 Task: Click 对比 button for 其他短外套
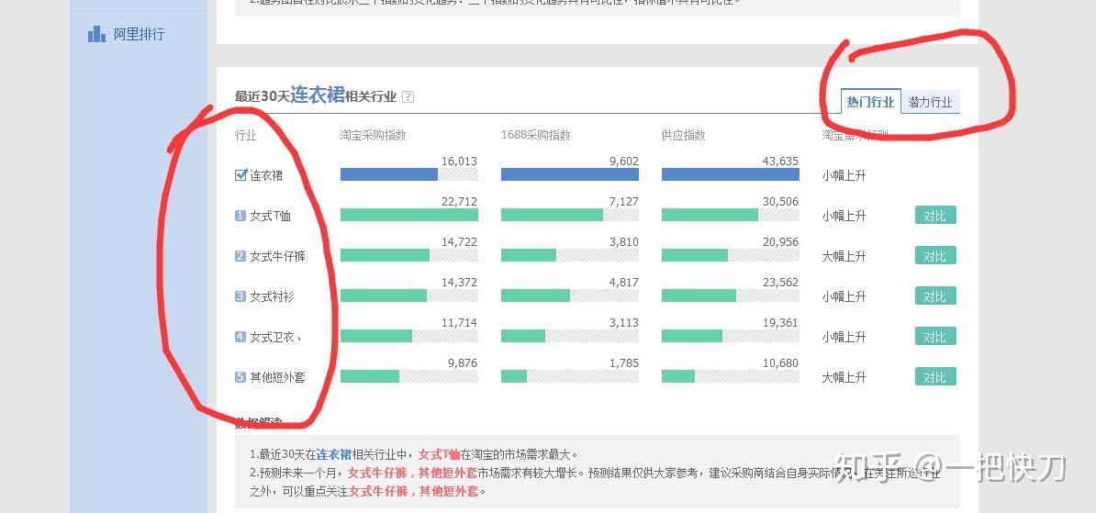(x=935, y=376)
